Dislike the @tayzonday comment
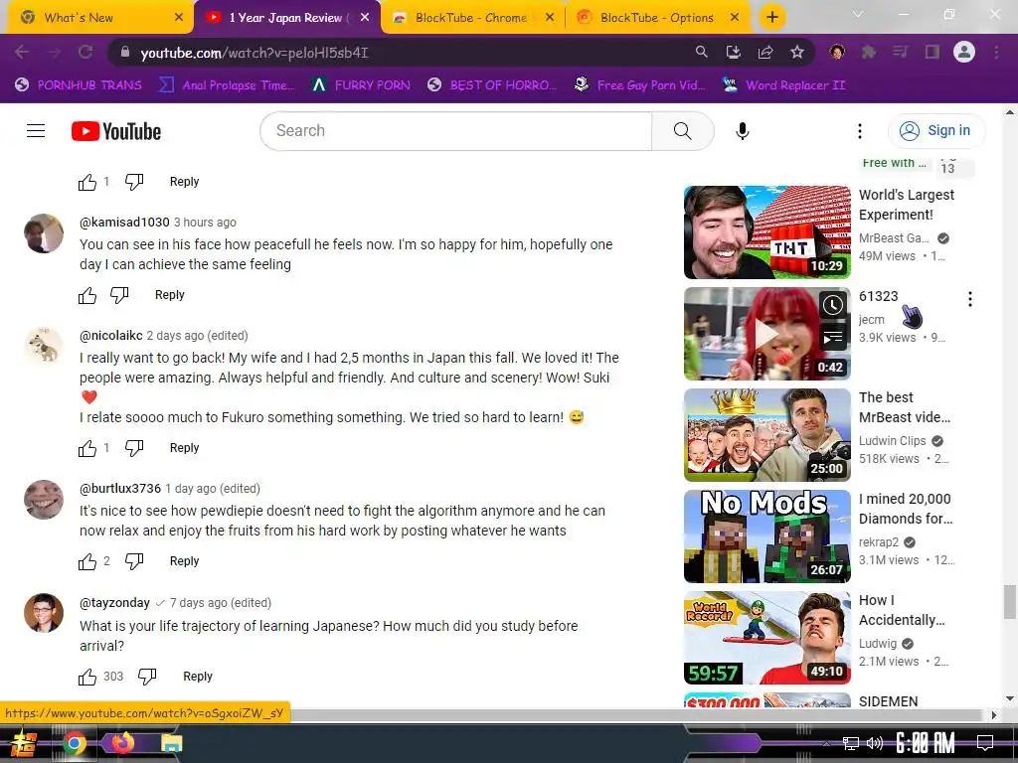The height and width of the screenshot is (763, 1018). pos(147,677)
